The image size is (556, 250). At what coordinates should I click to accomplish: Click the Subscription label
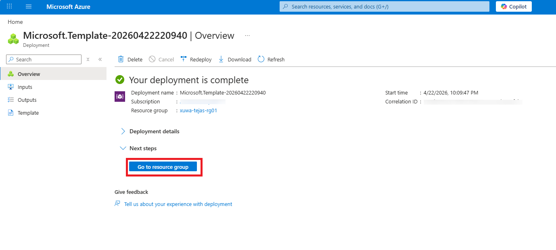click(x=146, y=101)
